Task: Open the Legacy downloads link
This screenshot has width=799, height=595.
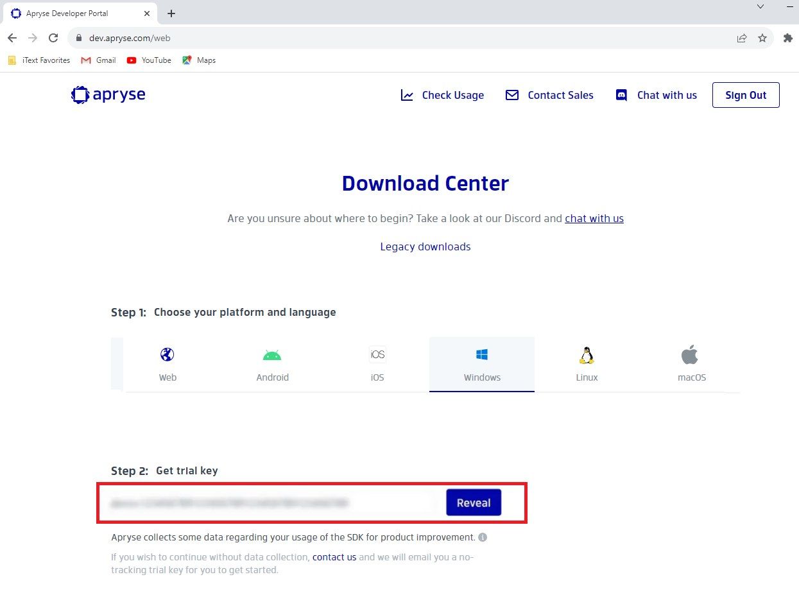Action: [425, 246]
